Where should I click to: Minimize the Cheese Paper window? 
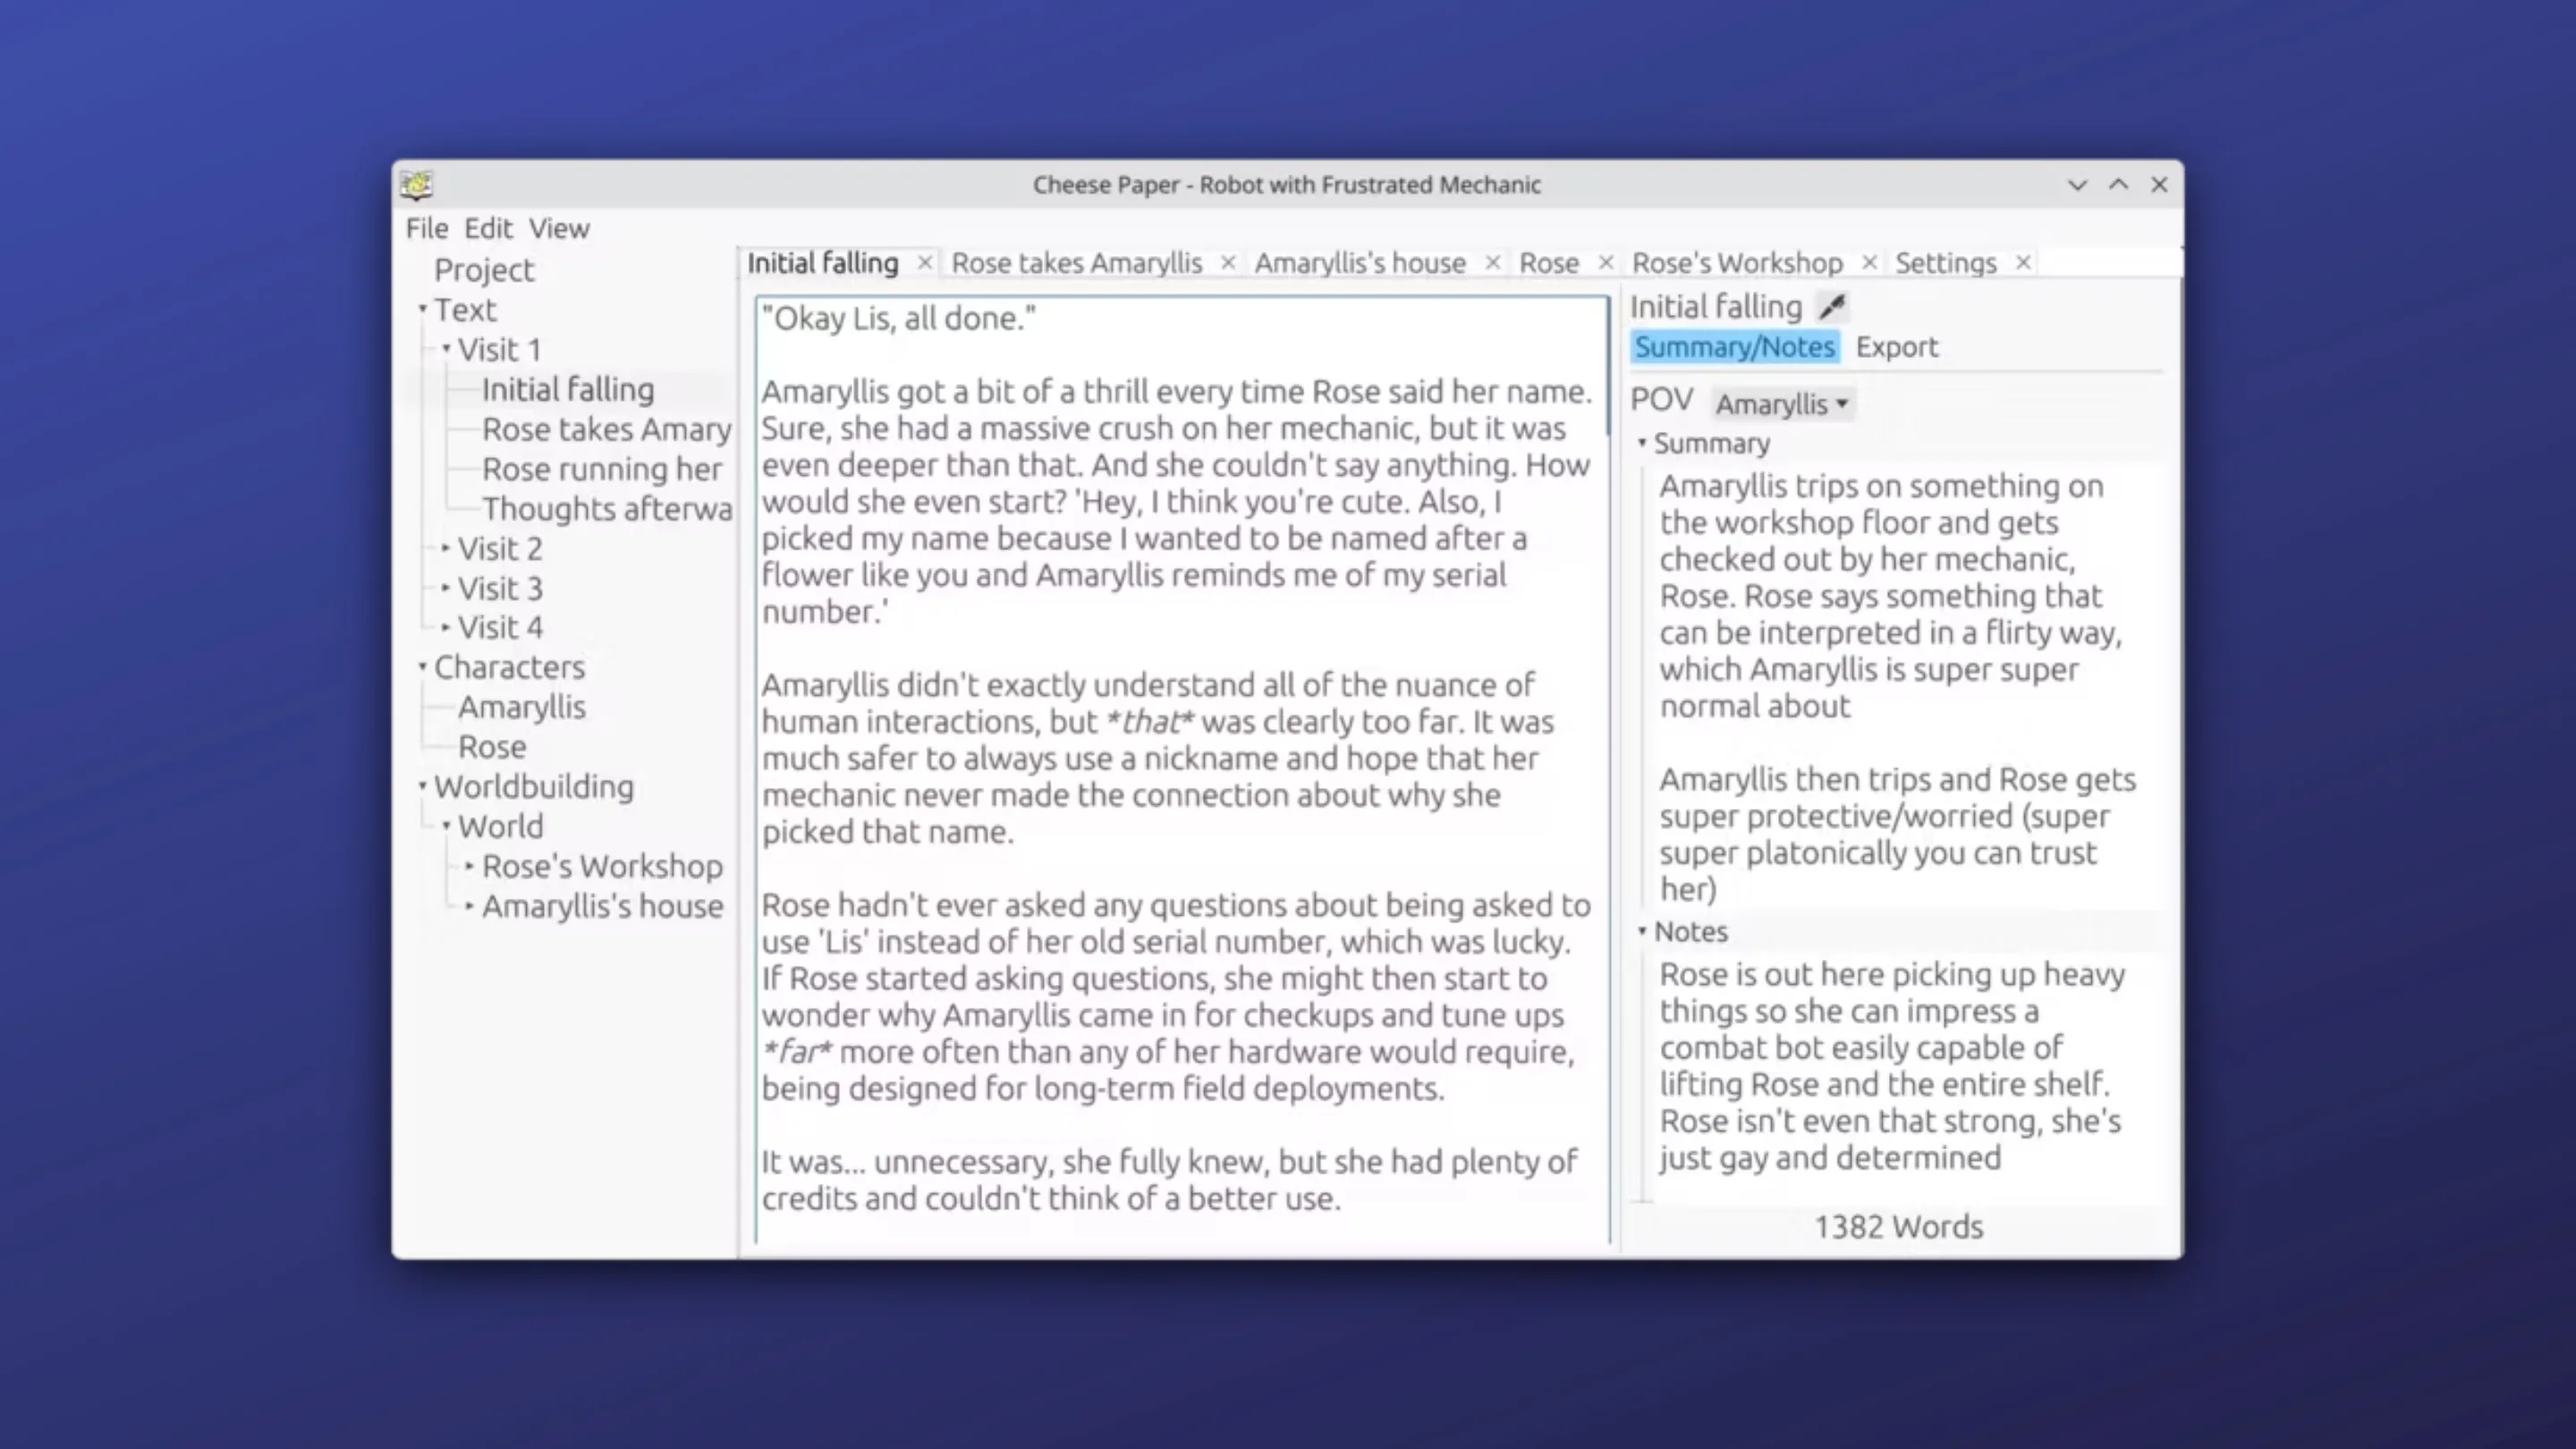pyautogui.click(x=2077, y=185)
